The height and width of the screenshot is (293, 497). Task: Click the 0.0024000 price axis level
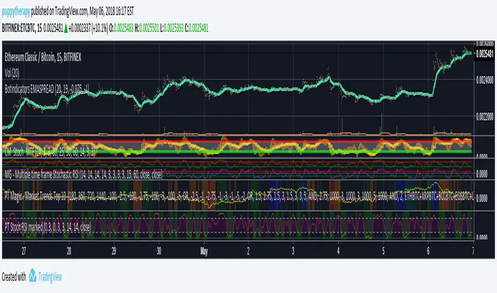coord(485,79)
